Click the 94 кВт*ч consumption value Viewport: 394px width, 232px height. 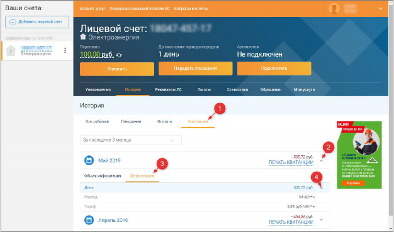(x=307, y=197)
